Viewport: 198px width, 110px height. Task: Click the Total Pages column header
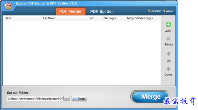pyautogui.click(x=109, y=18)
